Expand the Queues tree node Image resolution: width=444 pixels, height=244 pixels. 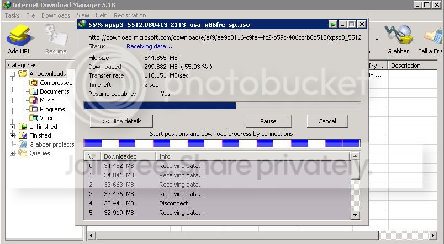13,153
